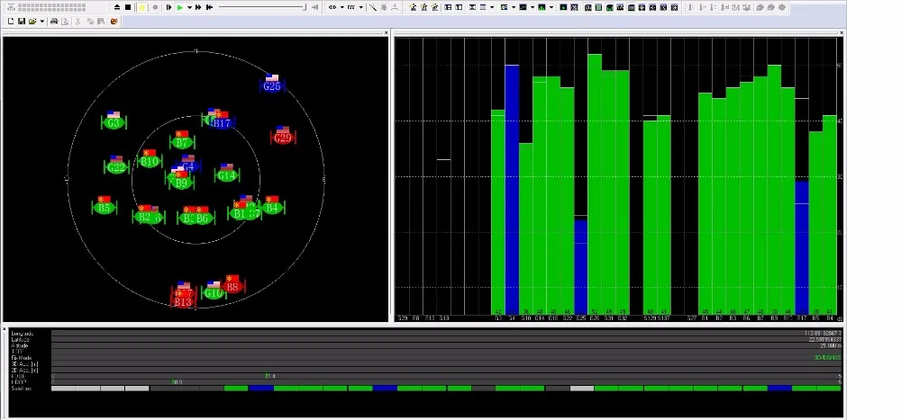Click the baud rate icon
This screenshot has width=901, height=420.
pos(351,7)
